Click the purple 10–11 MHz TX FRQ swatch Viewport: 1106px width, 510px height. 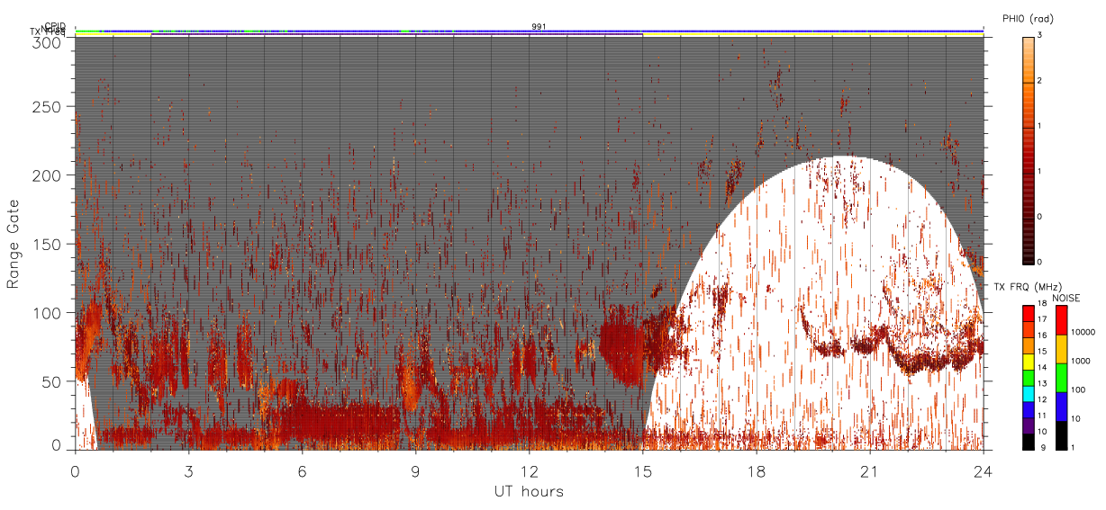(1028, 424)
